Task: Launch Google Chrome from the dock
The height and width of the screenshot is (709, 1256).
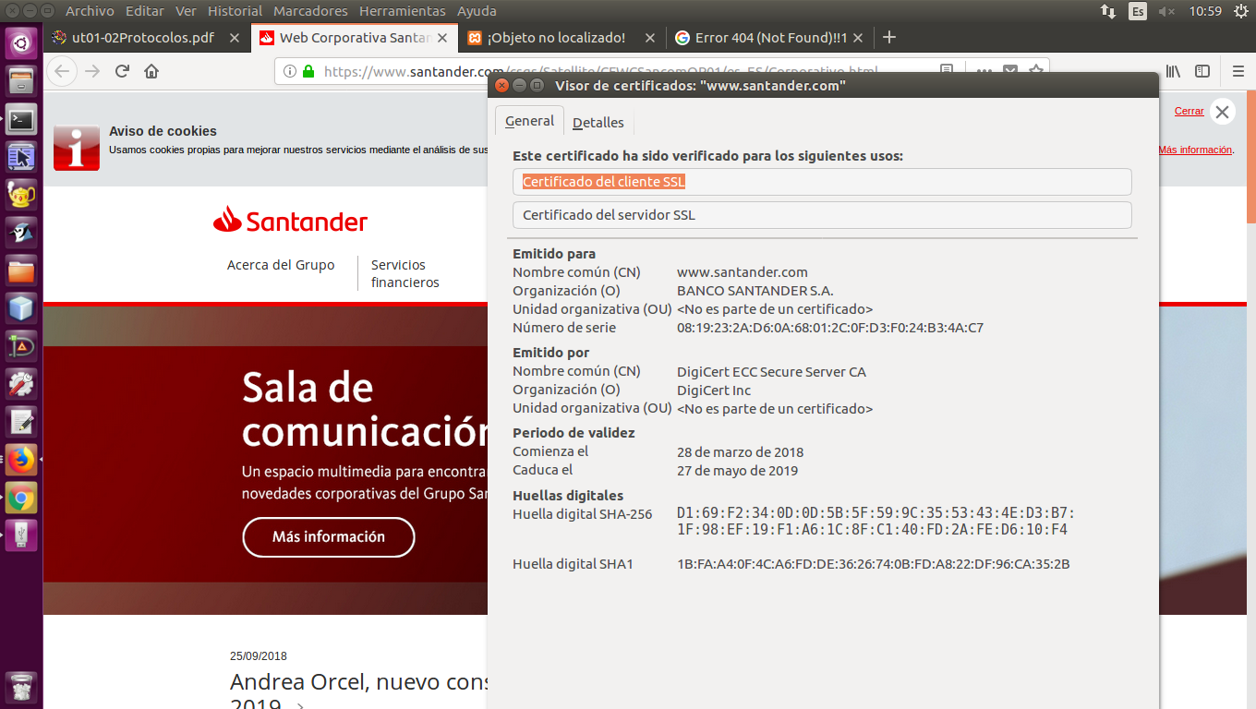Action: coord(21,498)
